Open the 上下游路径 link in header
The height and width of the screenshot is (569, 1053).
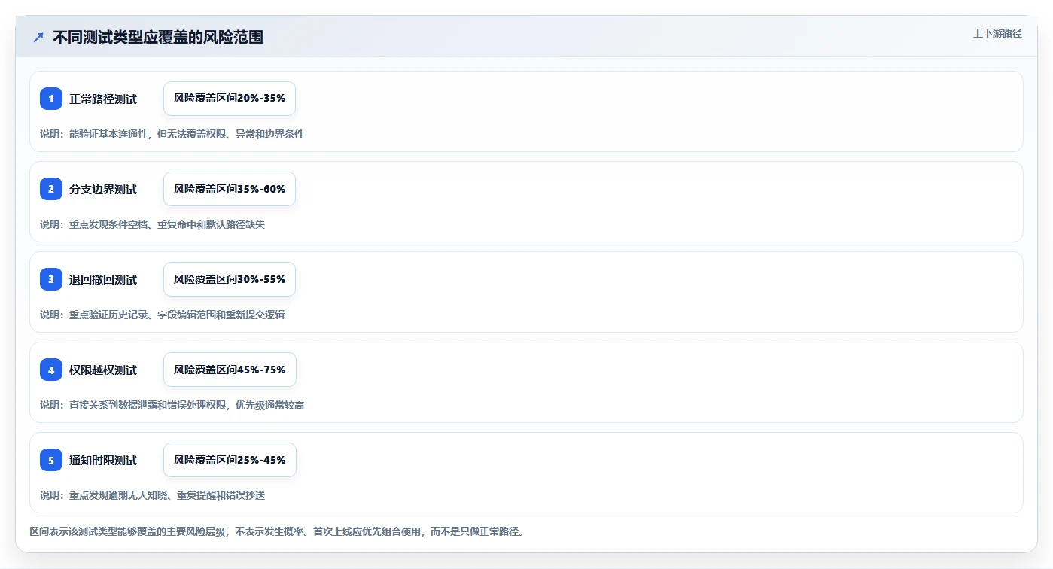coord(997,33)
